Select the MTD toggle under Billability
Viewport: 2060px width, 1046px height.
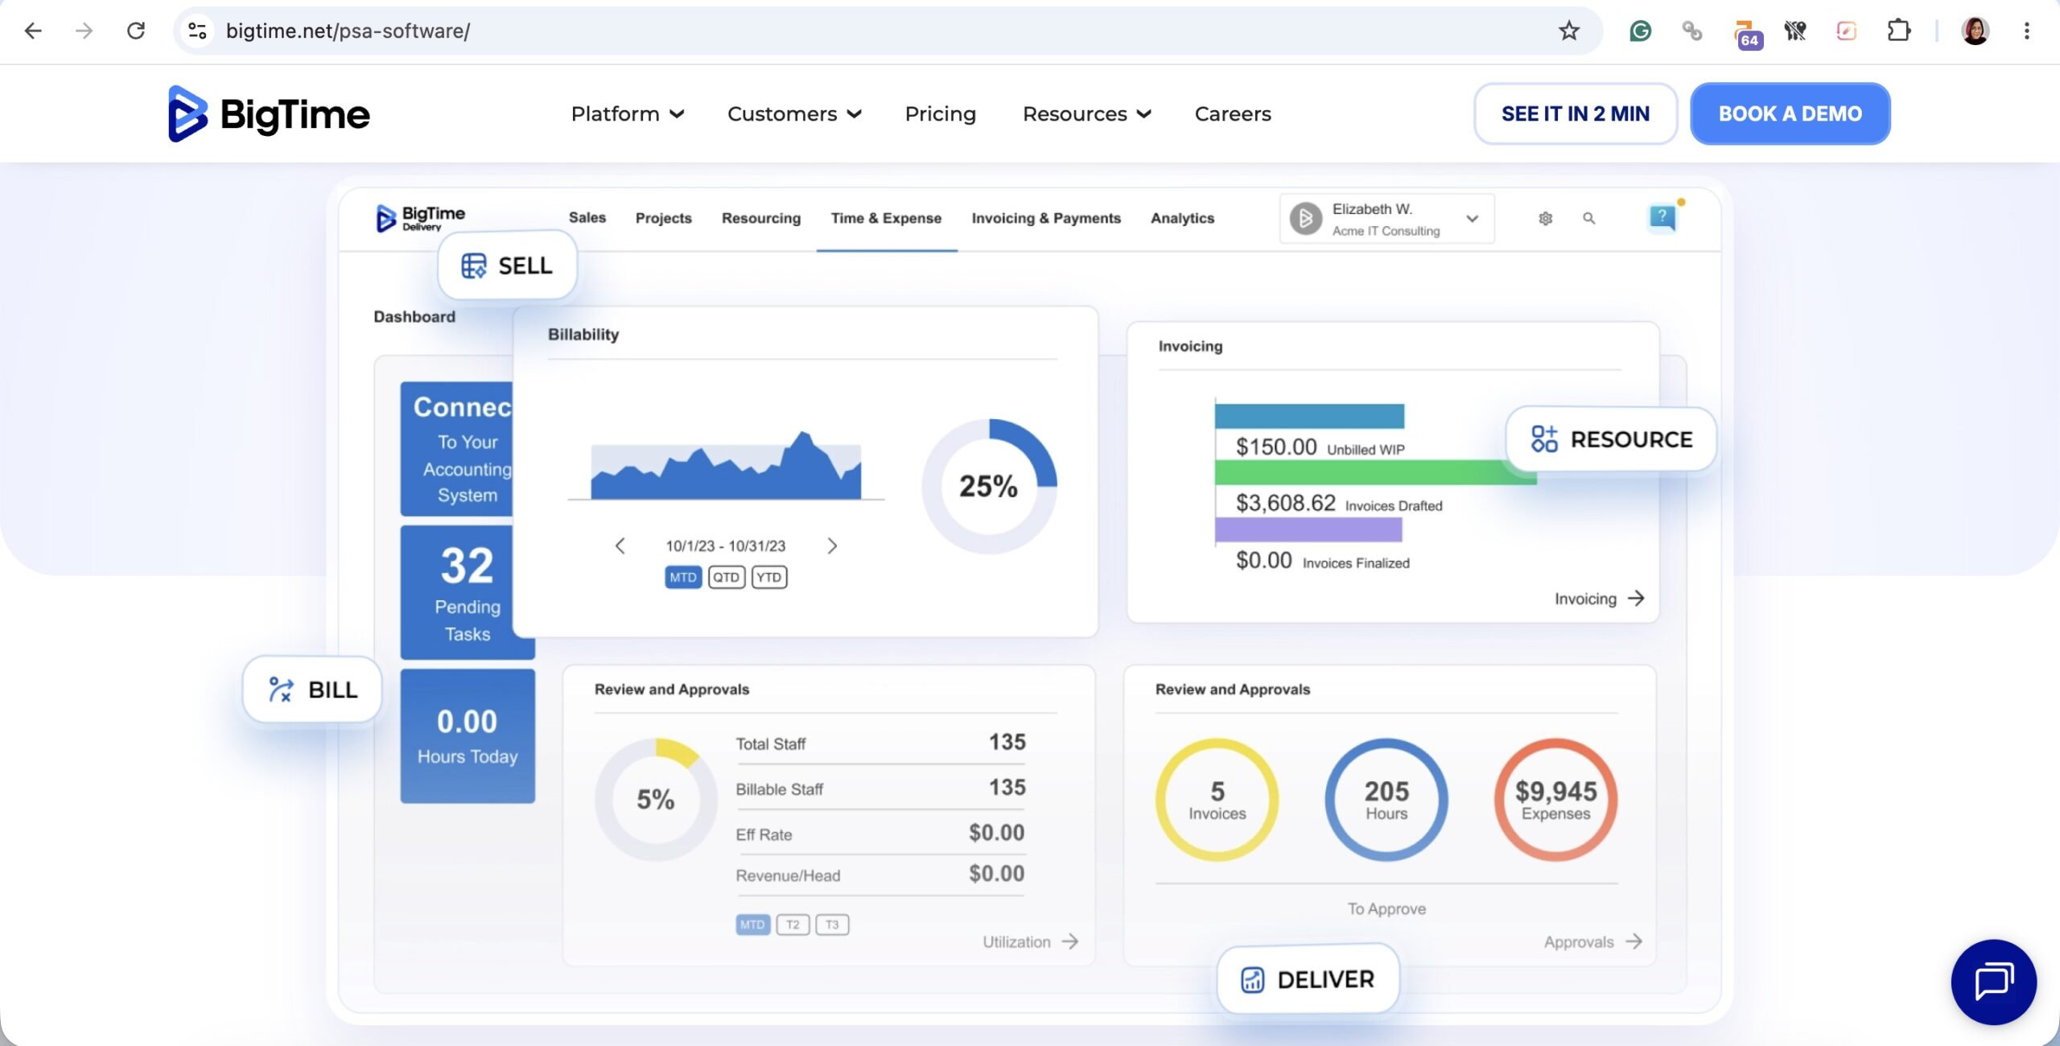tap(683, 577)
